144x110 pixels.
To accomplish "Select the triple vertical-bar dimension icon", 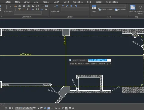I will 29,9.
